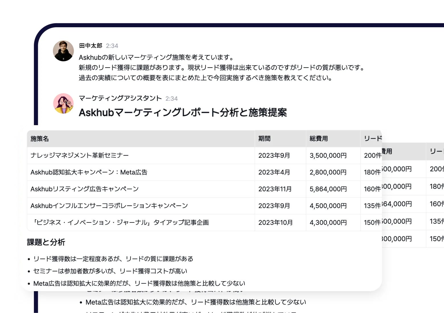
Task: Select the sender name 田中太郎
Action: 91,46
